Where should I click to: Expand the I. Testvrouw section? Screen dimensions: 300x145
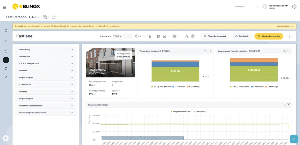tap(46, 85)
